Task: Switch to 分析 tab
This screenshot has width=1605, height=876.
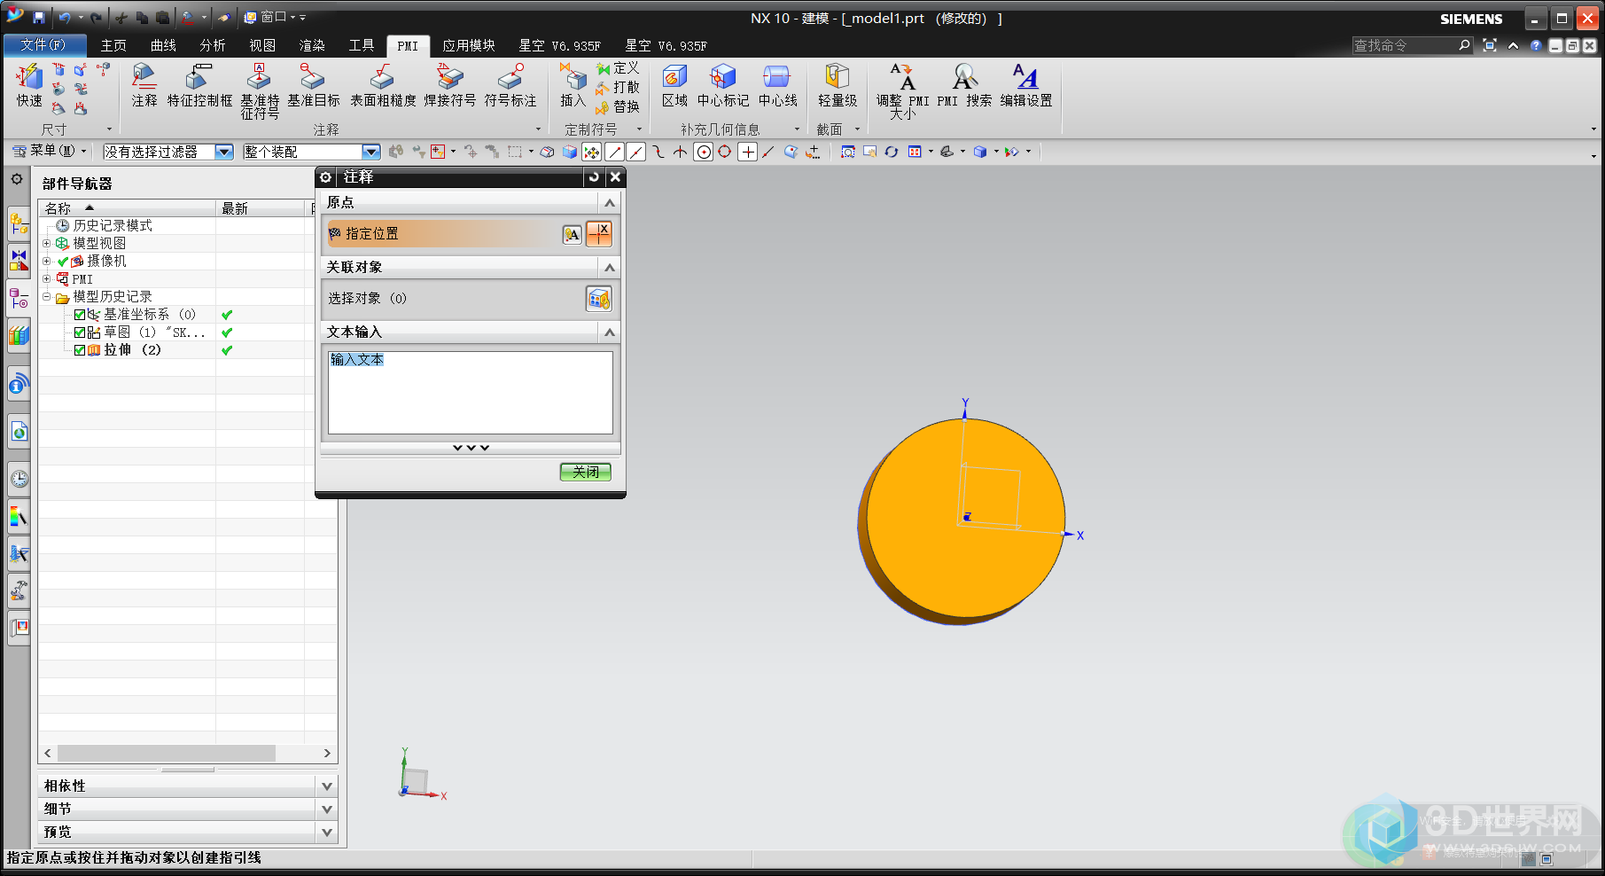Action: tap(213, 45)
